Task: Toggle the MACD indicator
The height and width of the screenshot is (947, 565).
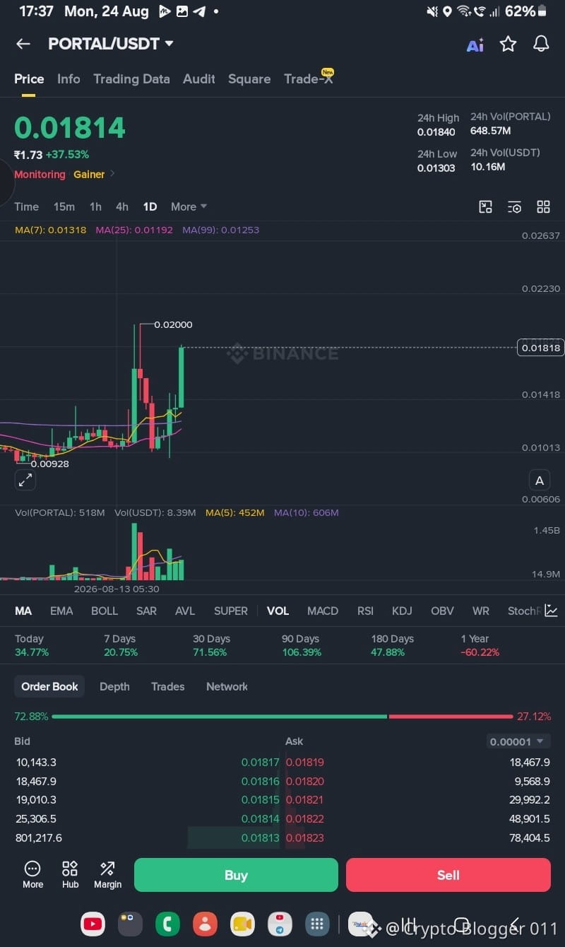Action: pos(323,611)
